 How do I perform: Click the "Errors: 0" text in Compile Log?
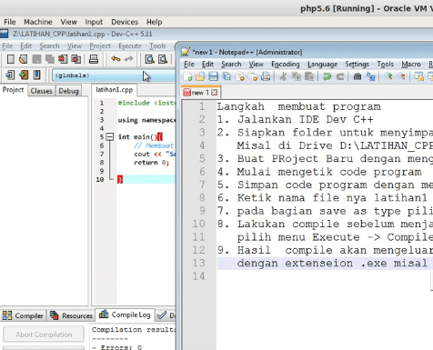(121, 347)
